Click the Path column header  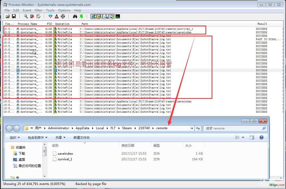click(x=168, y=24)
